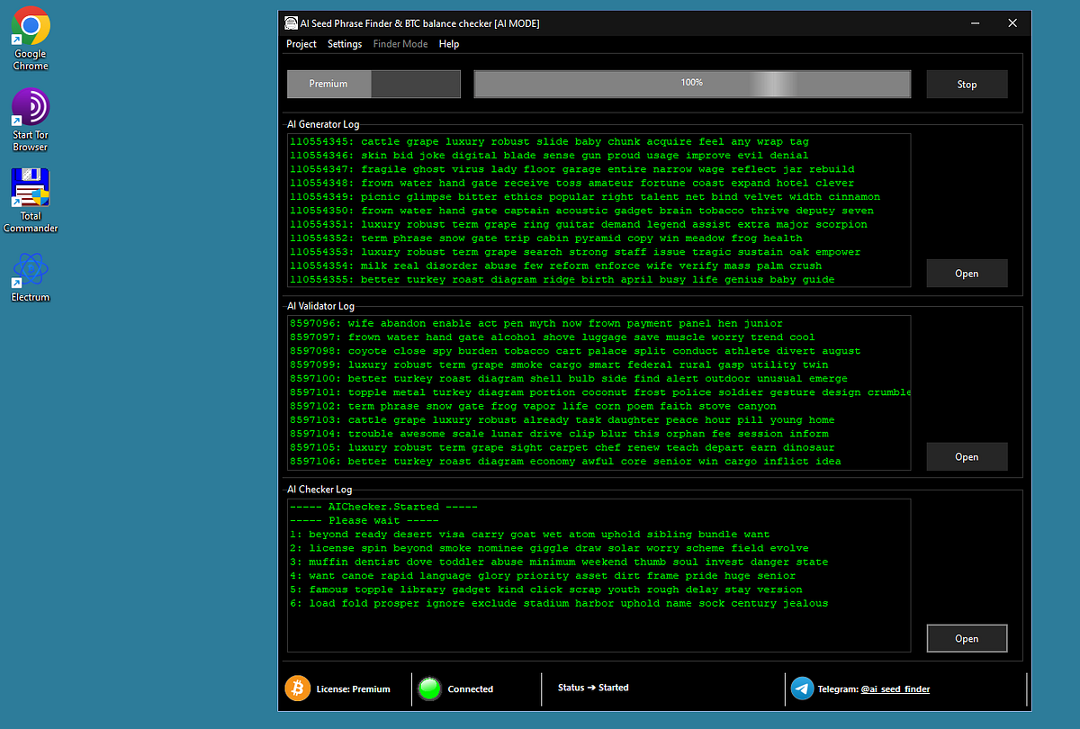The height and width of the screenshot is (729, 1080).
Task: Launch Electrum from the desktop
Action: tap(30, 269)
